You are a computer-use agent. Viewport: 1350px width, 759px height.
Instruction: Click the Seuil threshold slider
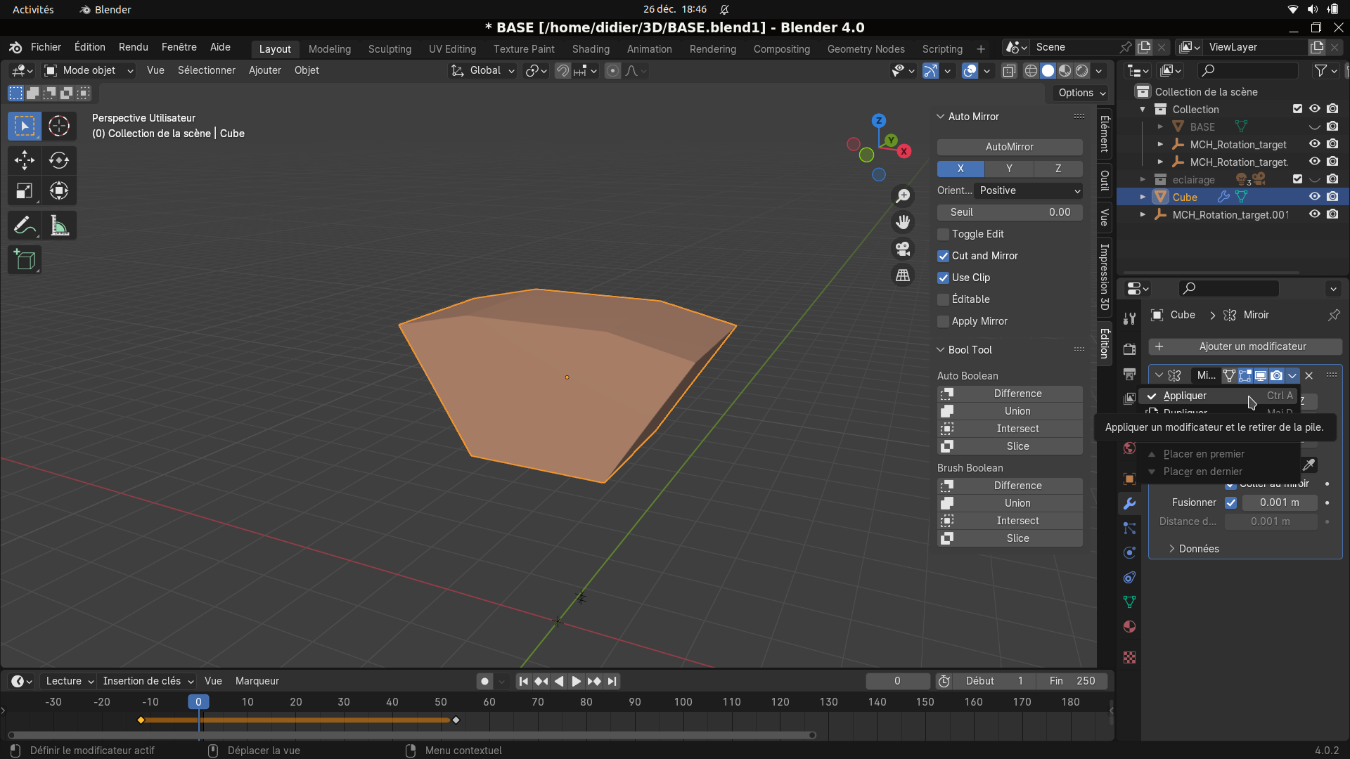[1009, 212]
